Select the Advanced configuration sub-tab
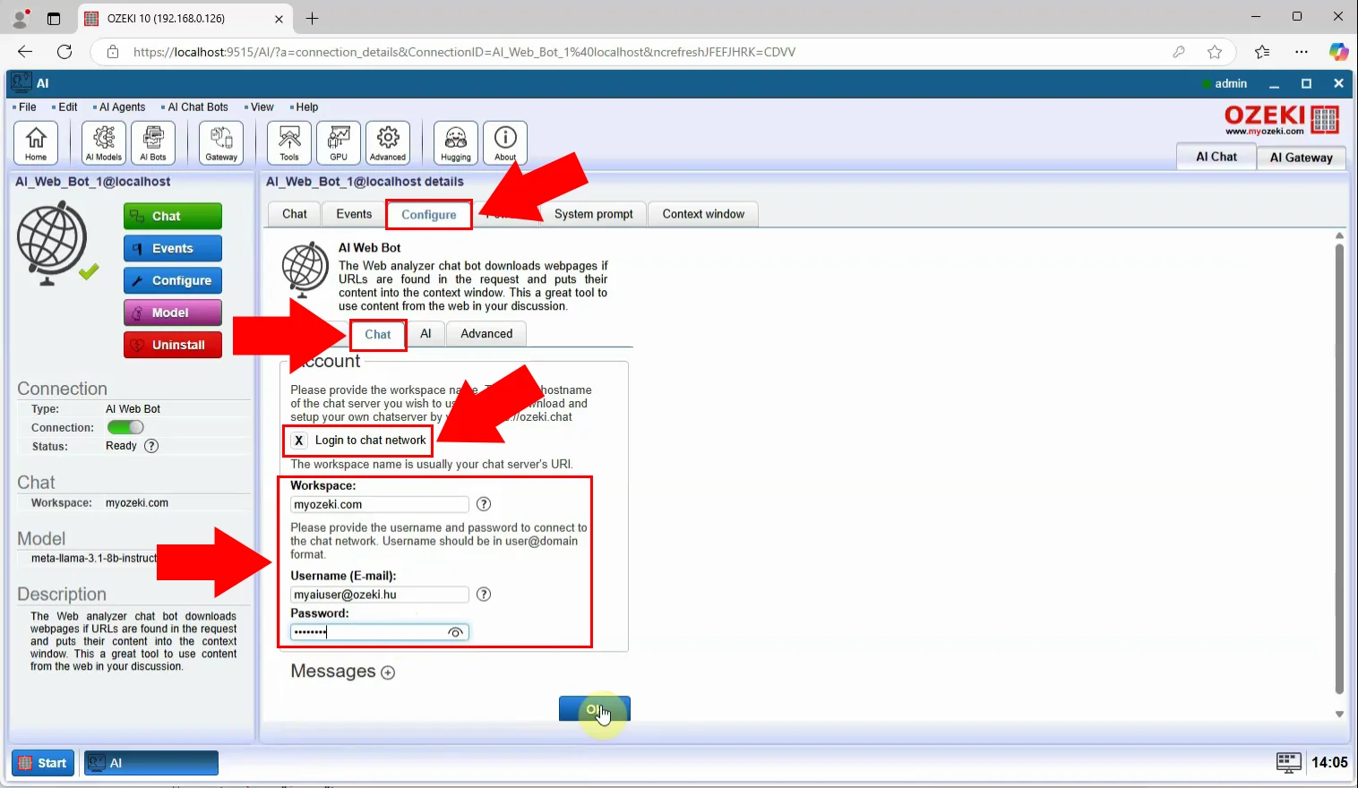The width and height of the screenshot is (1358, 788). tap(486, 333)
